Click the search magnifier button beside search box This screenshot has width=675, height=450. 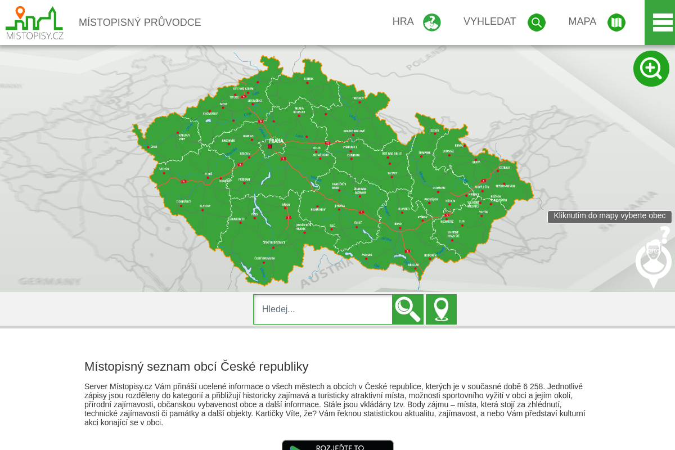[x=408, y=309]
